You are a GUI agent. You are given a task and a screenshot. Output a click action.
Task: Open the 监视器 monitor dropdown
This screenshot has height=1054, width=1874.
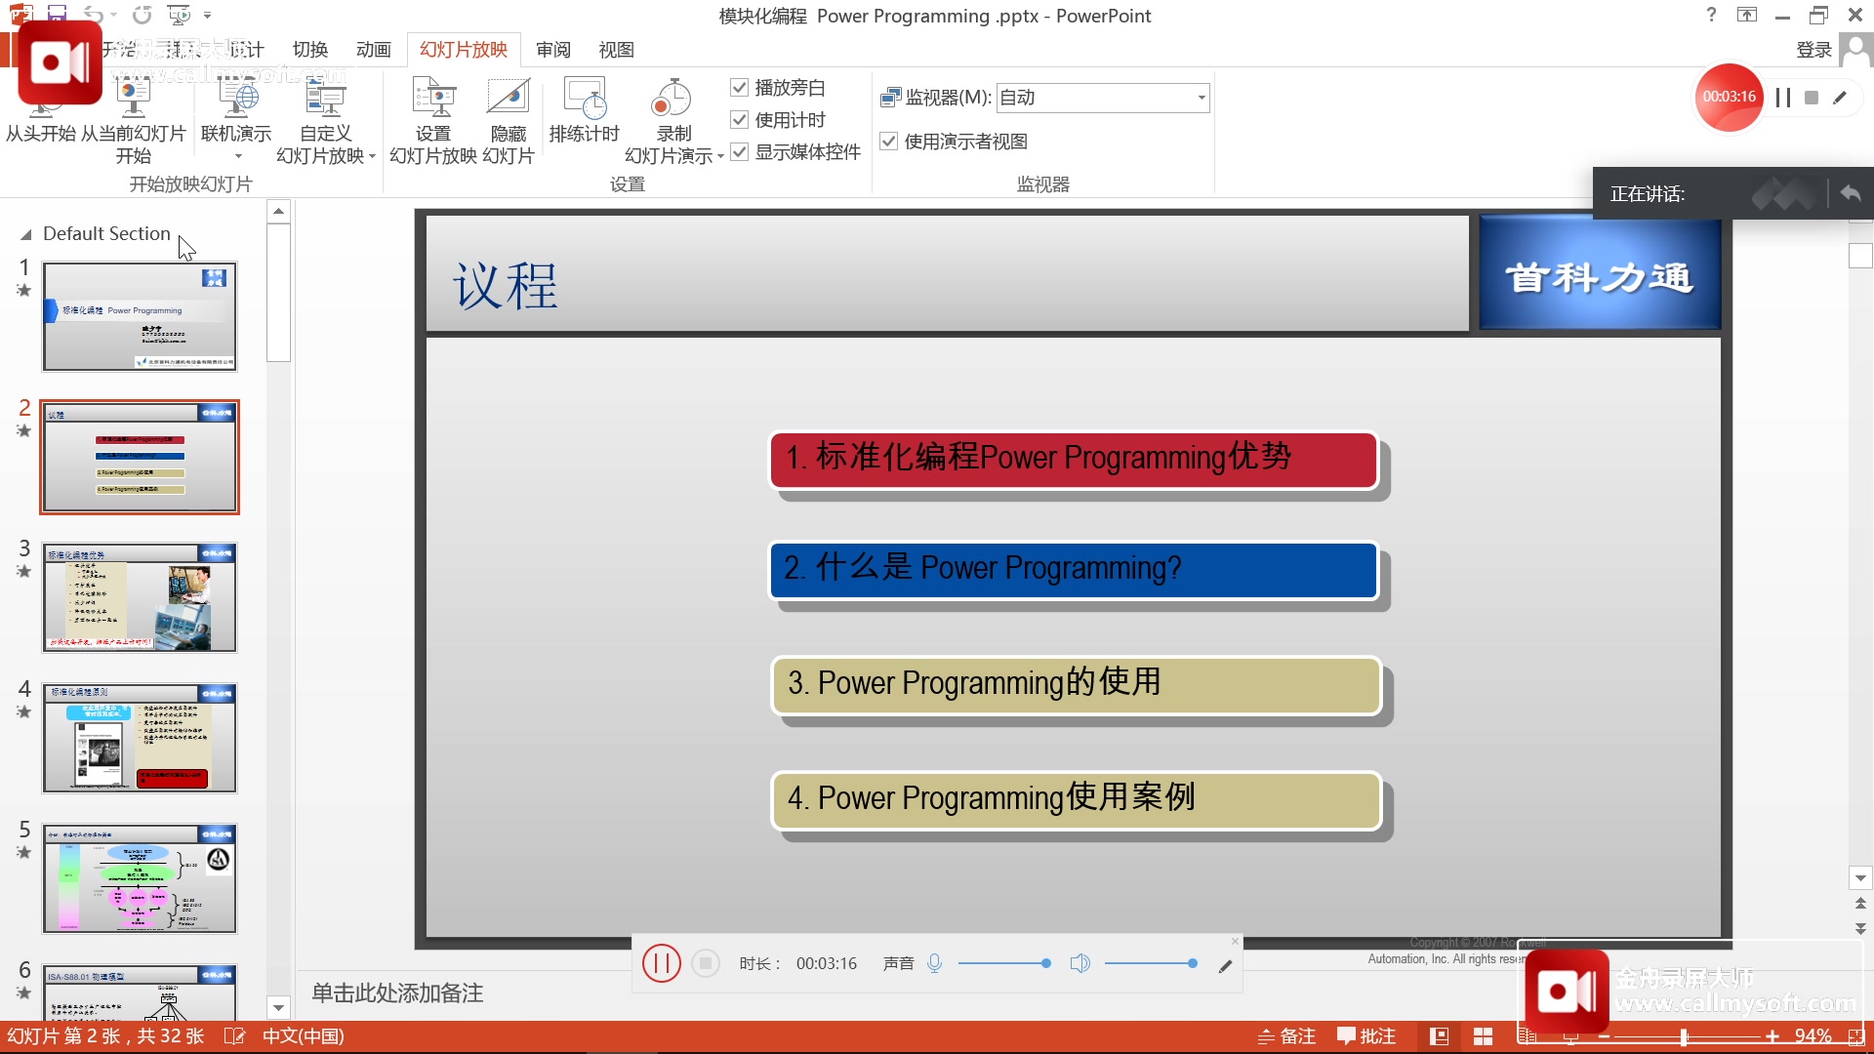(1202, 98)
